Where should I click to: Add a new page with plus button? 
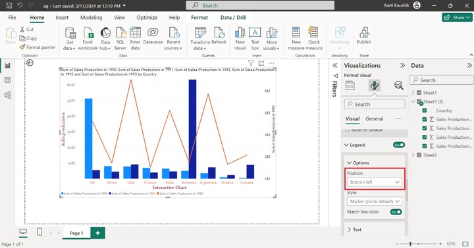(97, 233)
